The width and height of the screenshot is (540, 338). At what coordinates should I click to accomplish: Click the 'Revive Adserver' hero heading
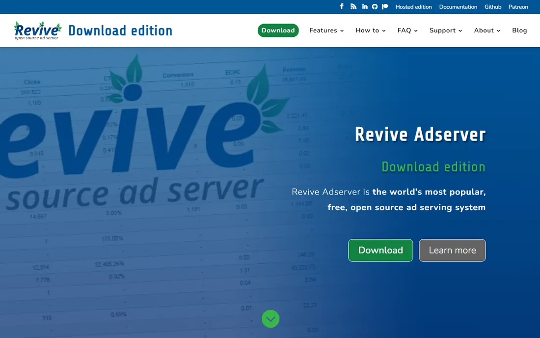[420, 134]
